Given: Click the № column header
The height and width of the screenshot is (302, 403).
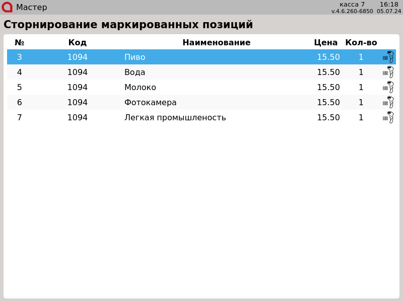Looking at the screenshot, I should 19,43.
